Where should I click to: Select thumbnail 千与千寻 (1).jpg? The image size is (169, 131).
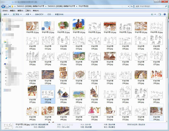(32, 26)
